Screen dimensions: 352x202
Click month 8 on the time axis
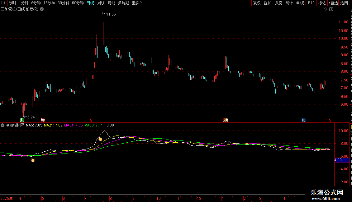[x=111, y=198]
